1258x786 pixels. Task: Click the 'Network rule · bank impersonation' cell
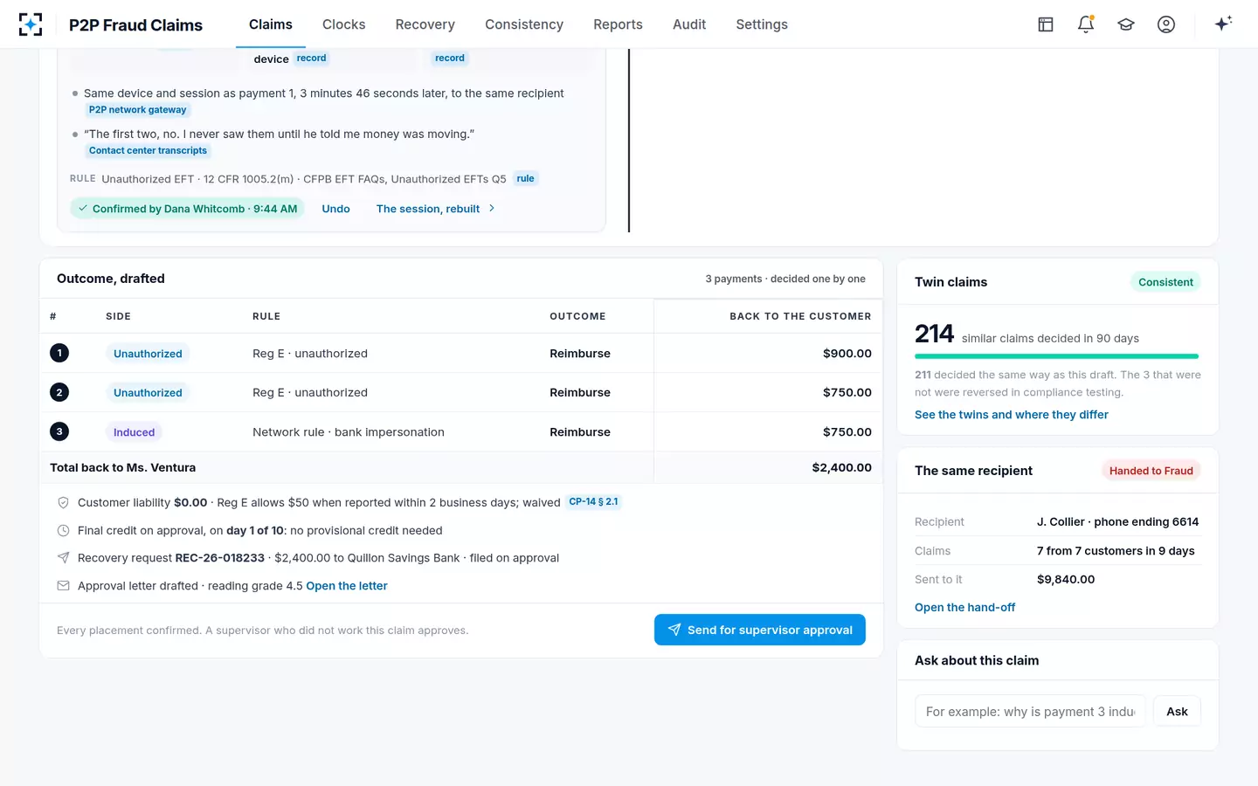(x=349, y=432)
